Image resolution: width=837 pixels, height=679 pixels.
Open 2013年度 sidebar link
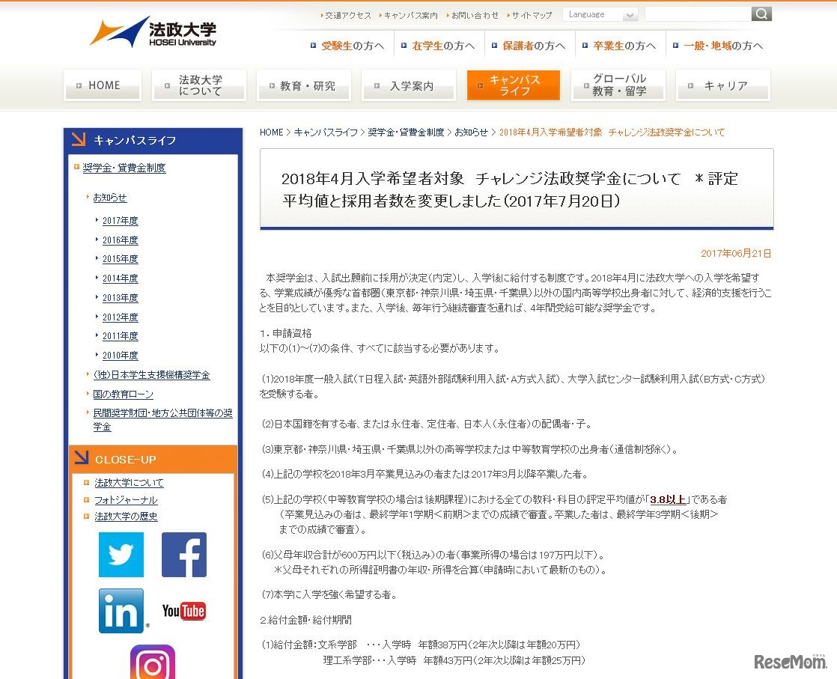click(120, 297)
